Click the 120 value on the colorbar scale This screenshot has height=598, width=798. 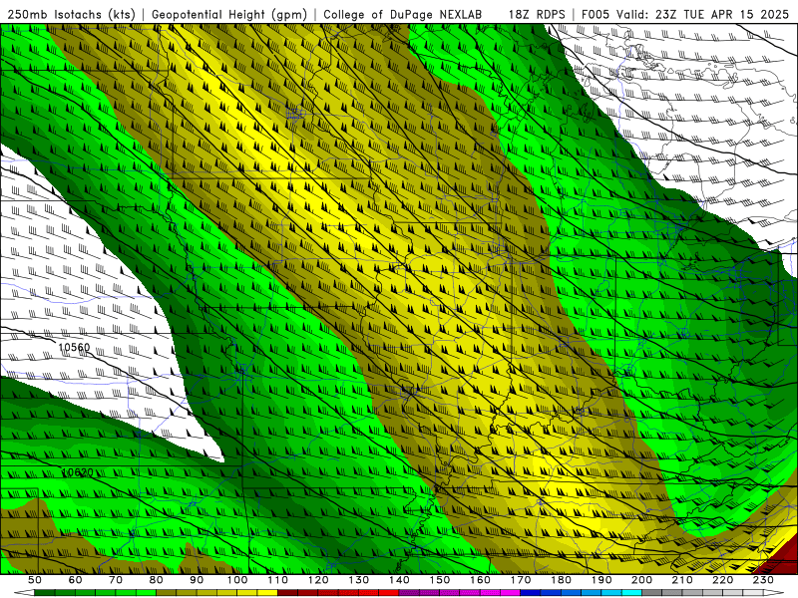point(318,580)
